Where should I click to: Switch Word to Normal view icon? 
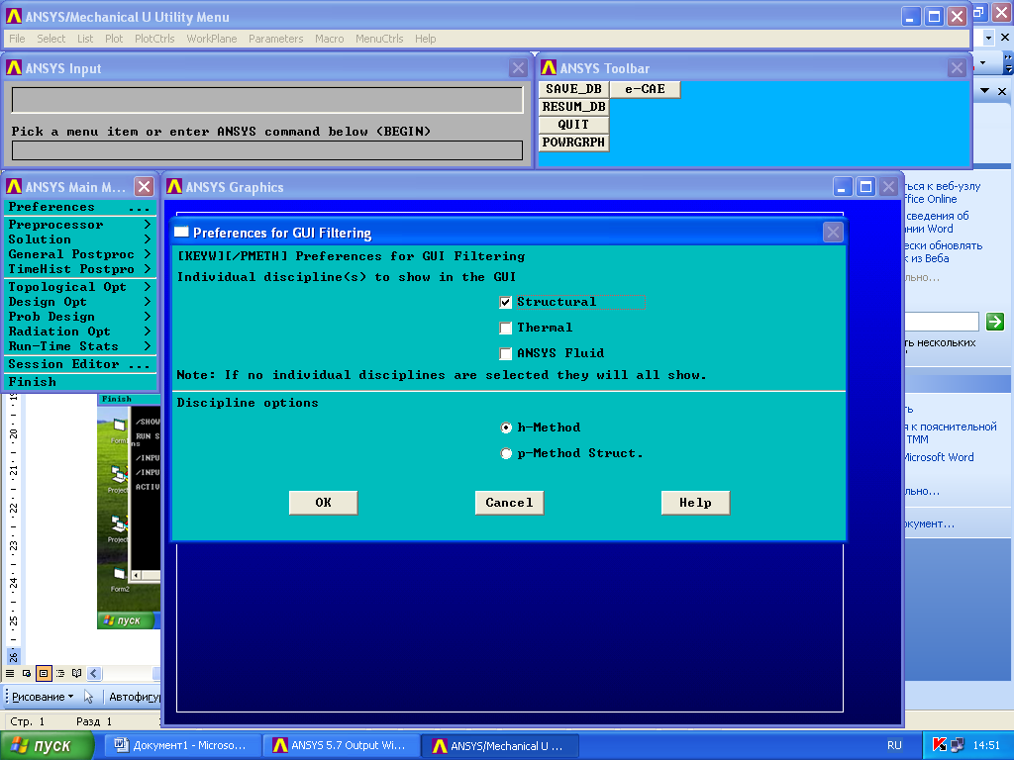tap(10, 673)
